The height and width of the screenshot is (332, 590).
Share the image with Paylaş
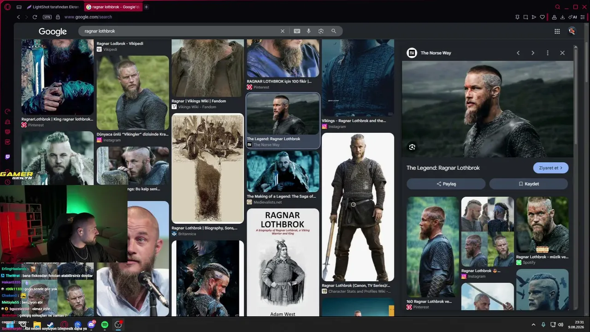click(446, 184)
